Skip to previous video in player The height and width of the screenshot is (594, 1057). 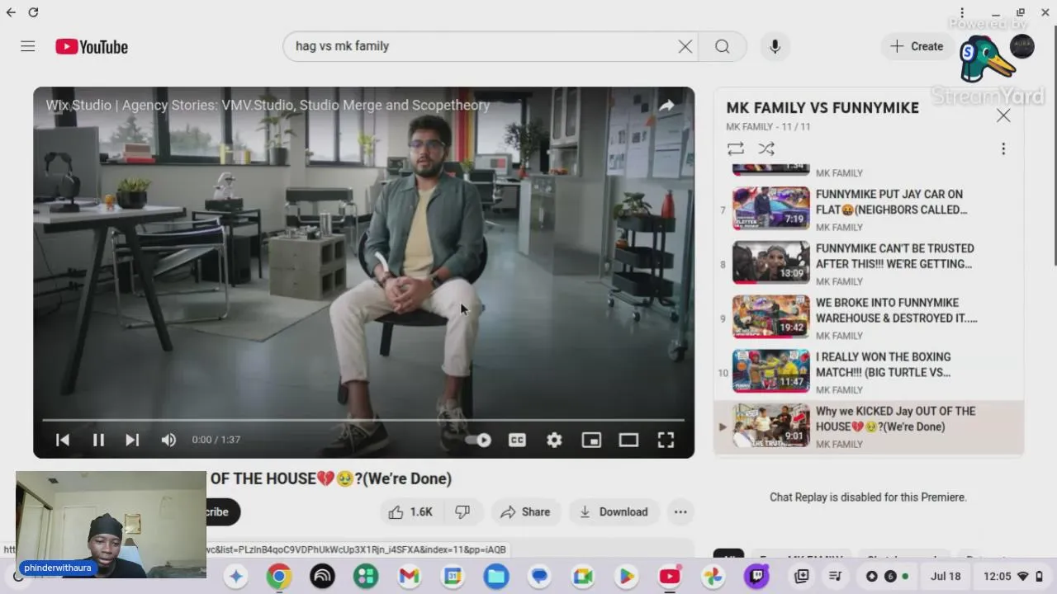63,440
